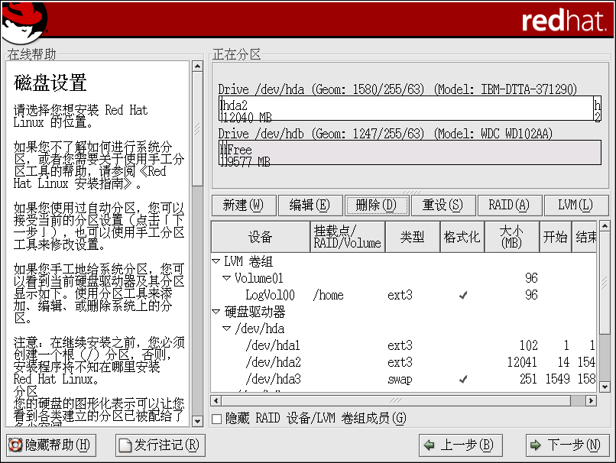Click the format checkmark for LogVol00
Viewport: 616px width, 463px height.
click(x=463, y=295)
